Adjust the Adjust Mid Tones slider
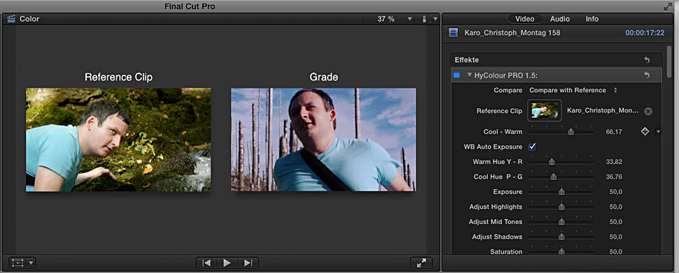 click(561, 222)
